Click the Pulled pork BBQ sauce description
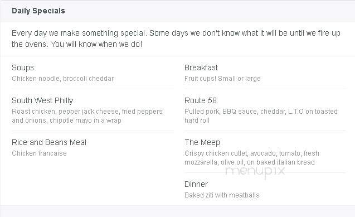Screen dimensions: 355x217 [261, 115]
